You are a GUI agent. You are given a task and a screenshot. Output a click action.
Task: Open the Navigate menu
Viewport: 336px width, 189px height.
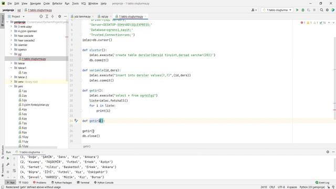pos(35,4)
